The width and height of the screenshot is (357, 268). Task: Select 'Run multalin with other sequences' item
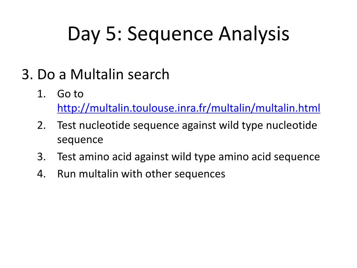(141, 174)
